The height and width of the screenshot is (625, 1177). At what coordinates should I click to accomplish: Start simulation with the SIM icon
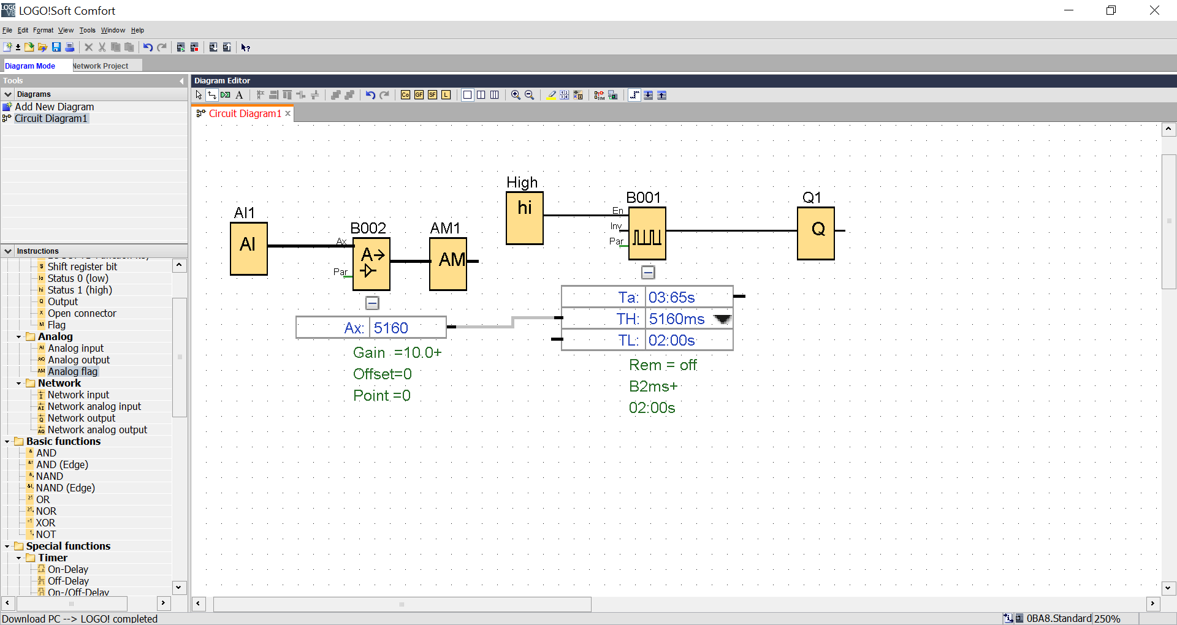[599, 95]
